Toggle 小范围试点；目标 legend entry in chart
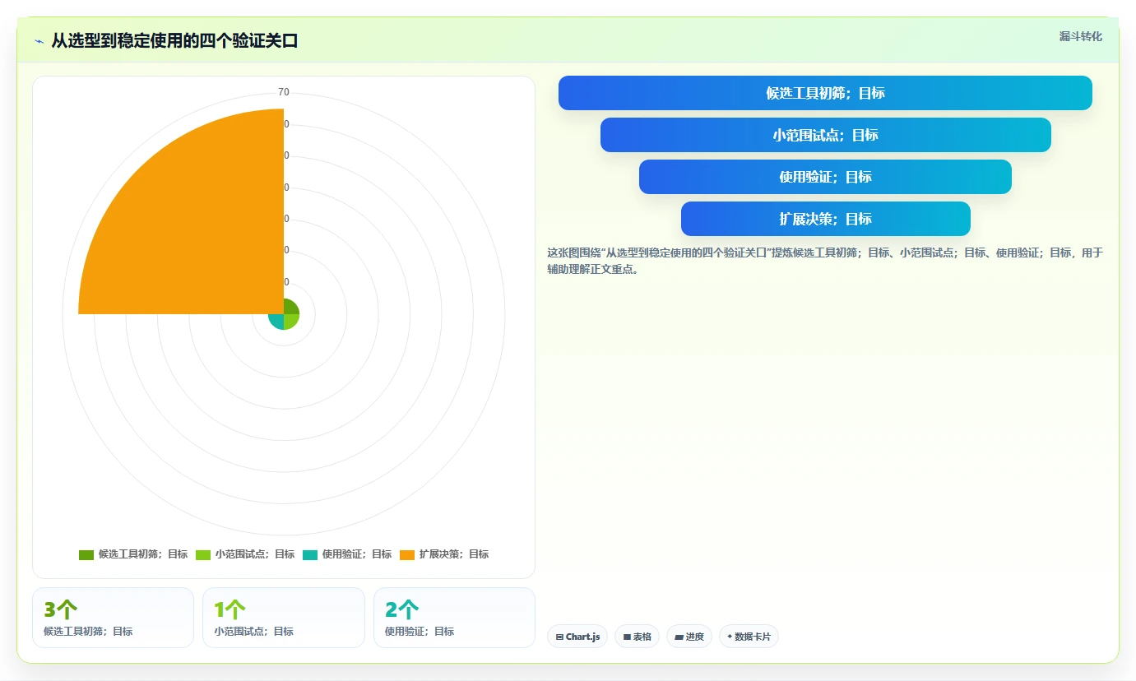 [x=245, y=554]
